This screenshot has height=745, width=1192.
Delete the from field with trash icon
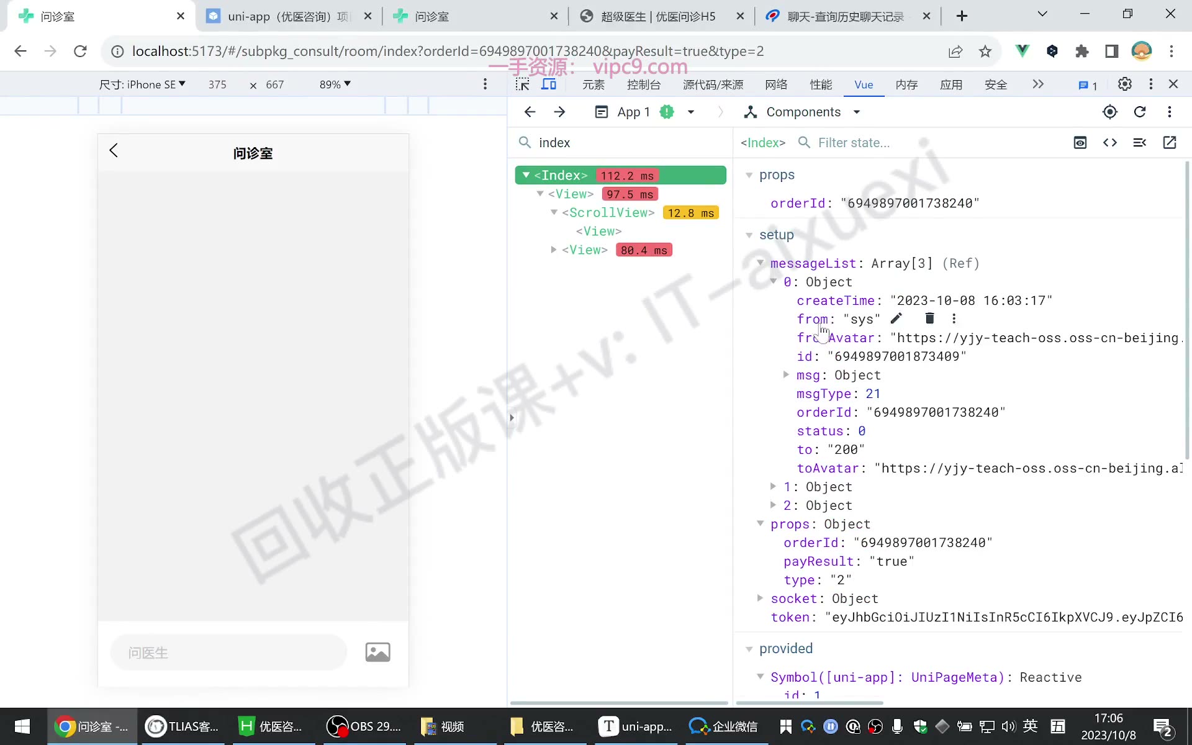click(x=929, y=318)
